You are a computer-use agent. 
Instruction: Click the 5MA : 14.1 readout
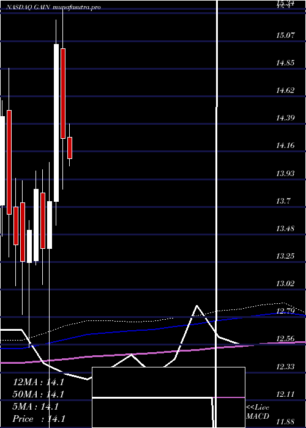[35, 407]
